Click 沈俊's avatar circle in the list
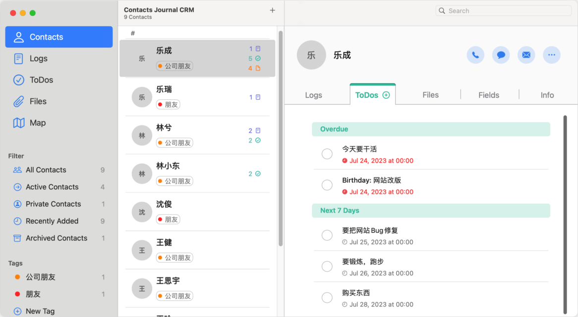Screen dimensions: 578x317 (x=142, y=212)
